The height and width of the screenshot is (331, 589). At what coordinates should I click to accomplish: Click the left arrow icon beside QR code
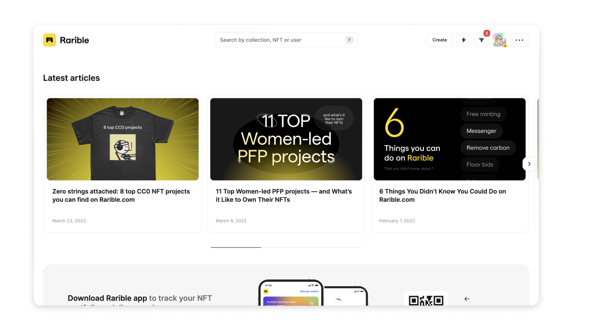tap(467, 299)
